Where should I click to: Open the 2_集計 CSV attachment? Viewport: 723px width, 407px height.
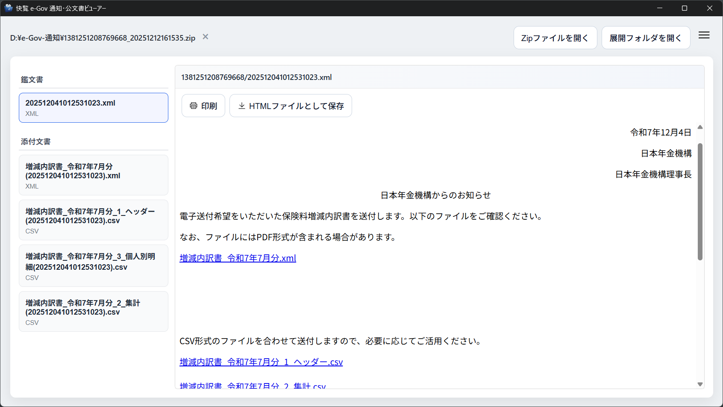93,312
